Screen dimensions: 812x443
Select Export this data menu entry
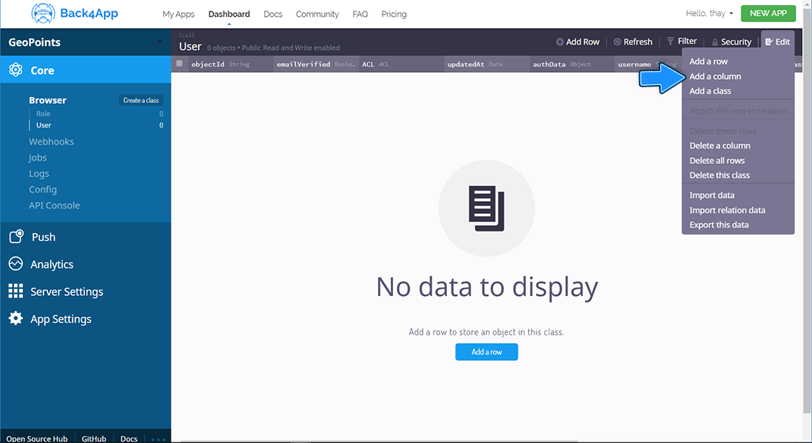coord(719,225)
